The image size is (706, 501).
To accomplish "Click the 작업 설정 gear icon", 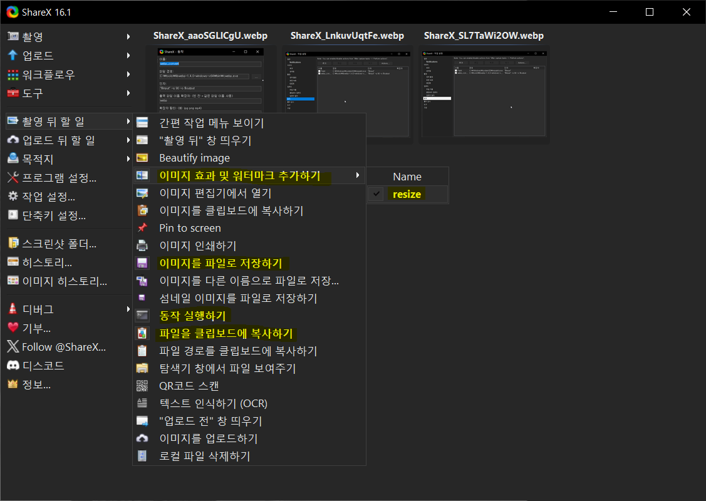I will (13, 196).
